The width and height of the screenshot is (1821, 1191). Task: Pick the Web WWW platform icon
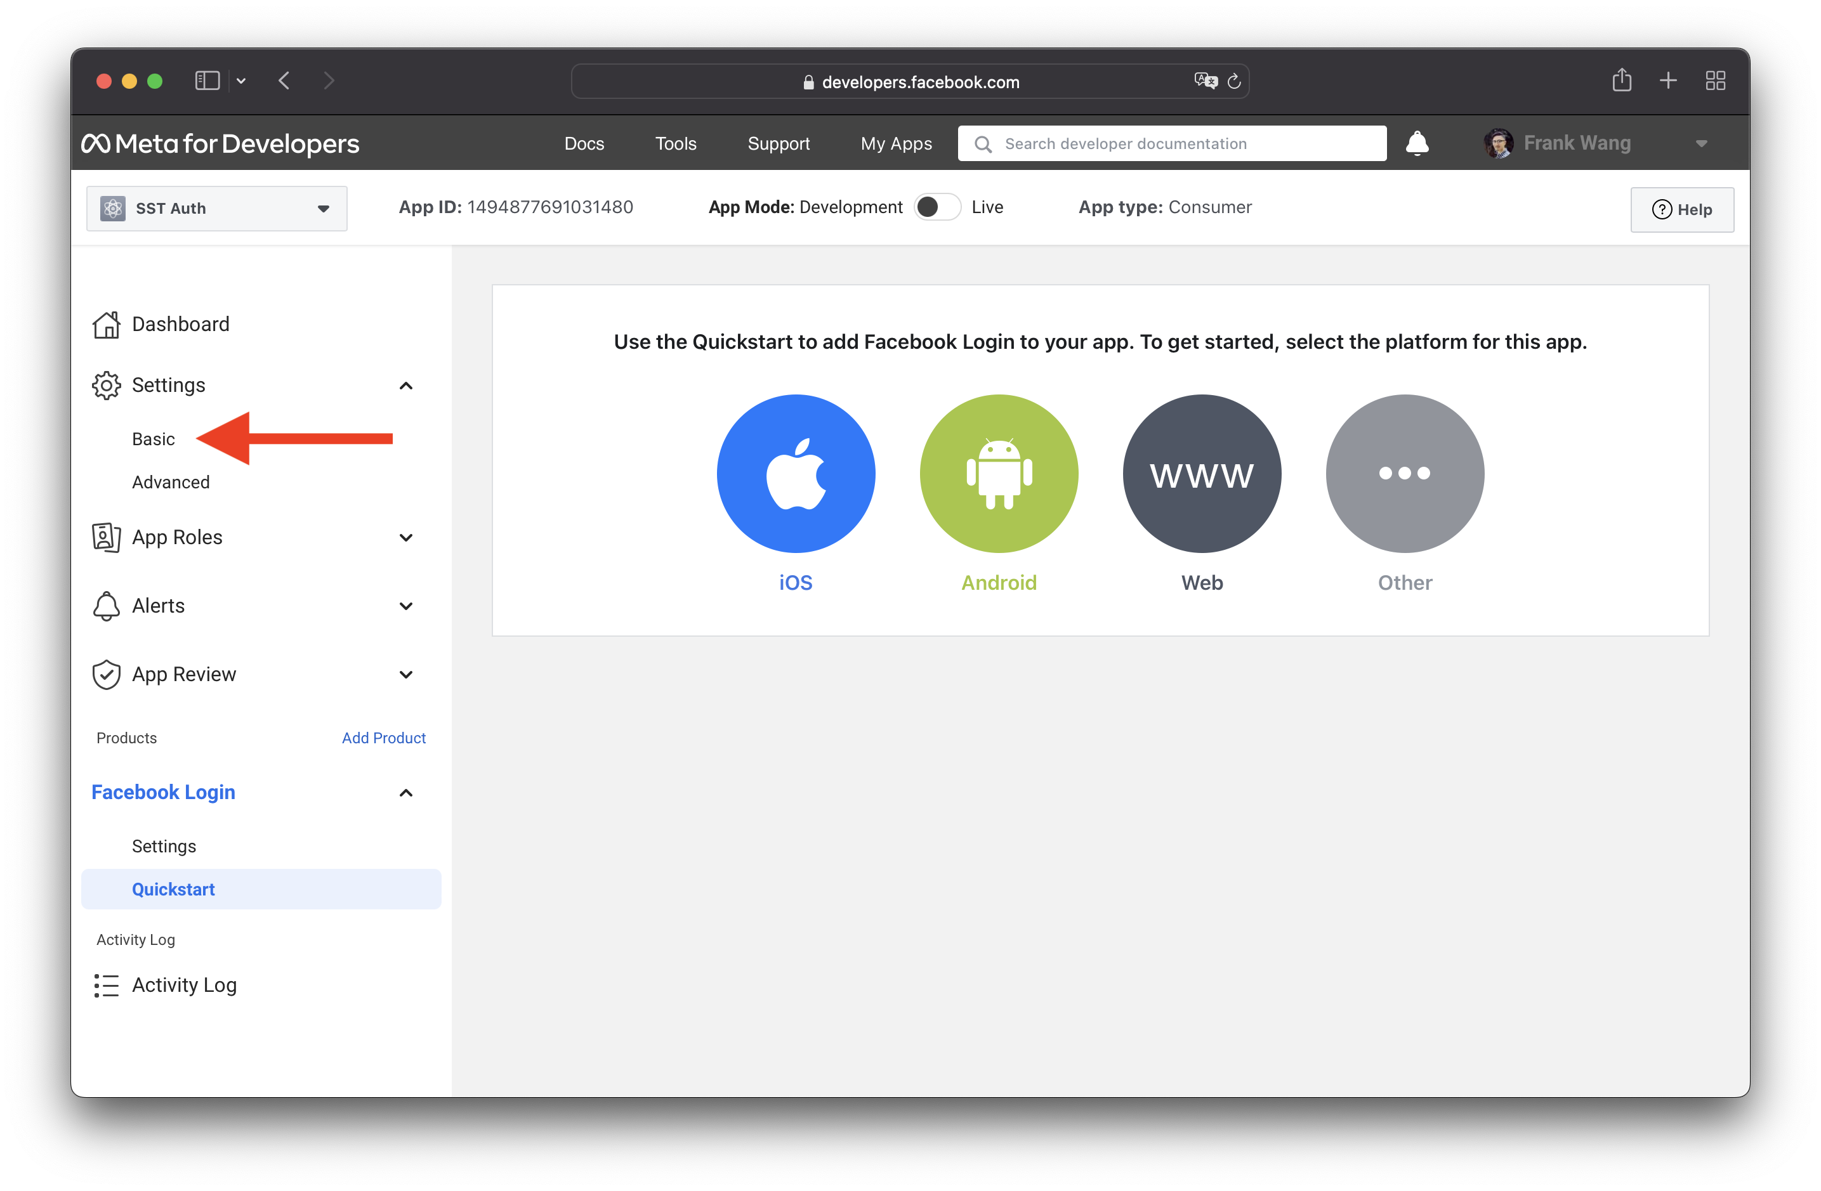1201,474
